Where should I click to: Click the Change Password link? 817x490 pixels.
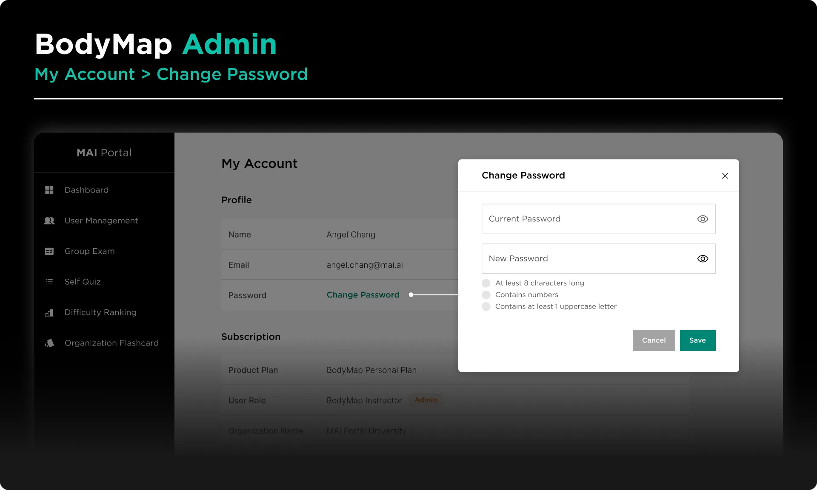pos(363,295)
